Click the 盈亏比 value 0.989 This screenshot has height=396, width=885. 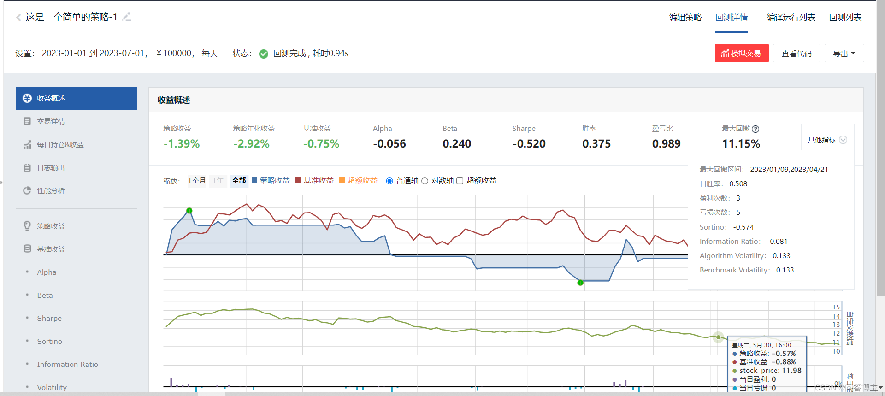coord(666,144)
